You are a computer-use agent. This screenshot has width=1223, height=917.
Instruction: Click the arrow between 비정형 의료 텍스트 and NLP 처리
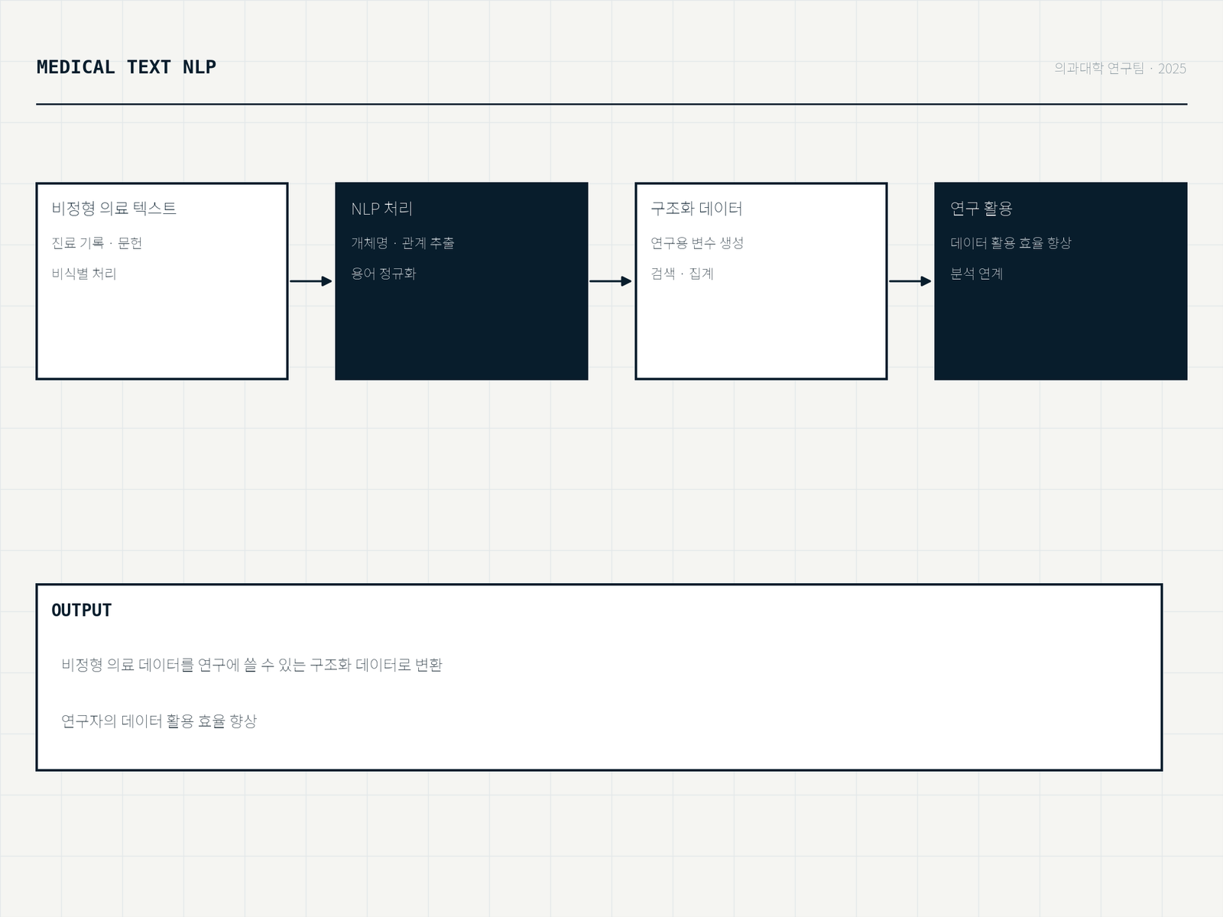click(311, 281)
